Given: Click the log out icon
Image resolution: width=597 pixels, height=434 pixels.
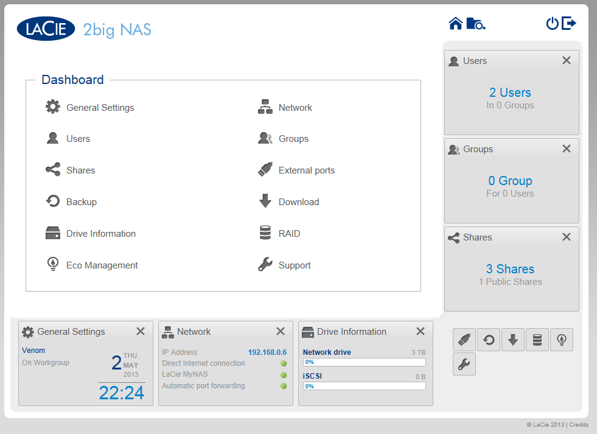Looking at the screenshot, I should tap(569, 23).
